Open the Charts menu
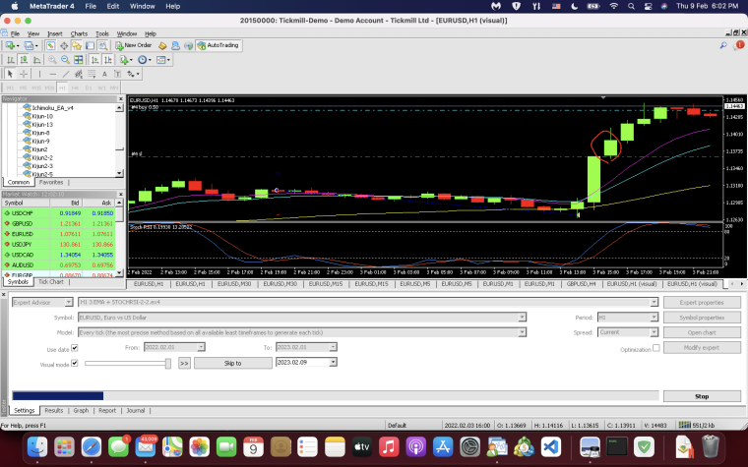The image size is (748, 467). click(x=79, y=33)
